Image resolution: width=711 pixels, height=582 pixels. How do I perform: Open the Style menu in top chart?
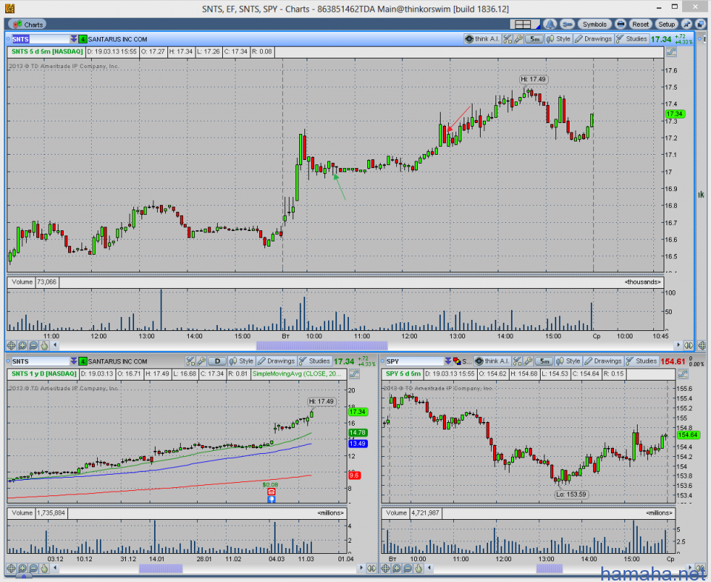click(558, 39)
